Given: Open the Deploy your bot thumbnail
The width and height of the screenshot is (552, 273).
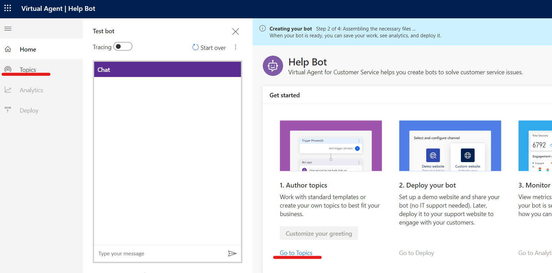Looking at the screenshot, I should pos(450,146).
